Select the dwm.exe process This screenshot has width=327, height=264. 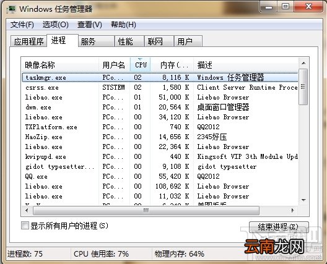160,107
